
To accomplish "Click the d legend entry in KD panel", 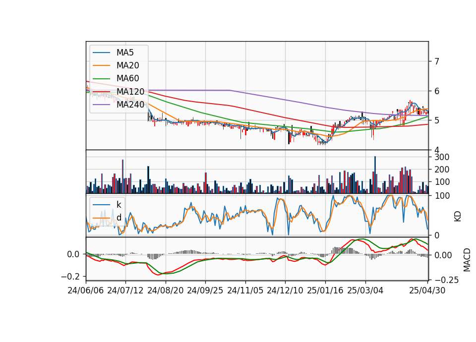I will (119, 218).
